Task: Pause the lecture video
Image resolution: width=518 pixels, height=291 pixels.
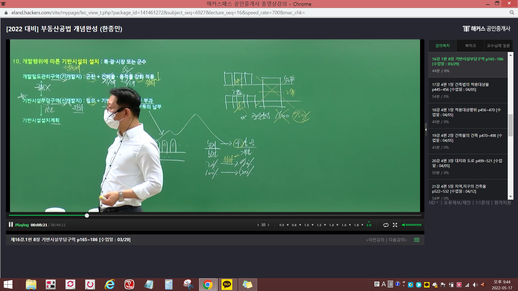Action: click(x=11, y=224)
